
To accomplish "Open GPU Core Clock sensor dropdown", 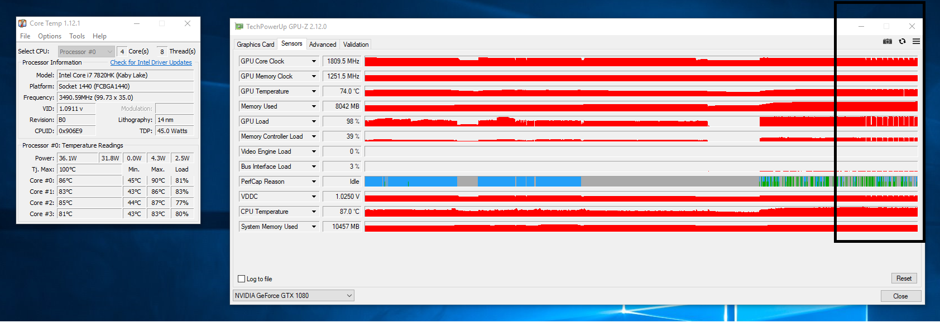I will (x=314, y=61).
